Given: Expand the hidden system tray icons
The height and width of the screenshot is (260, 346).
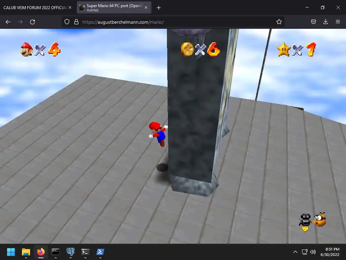Looking at the screenshot, I should pyautogui.click(x=295, y=252).
